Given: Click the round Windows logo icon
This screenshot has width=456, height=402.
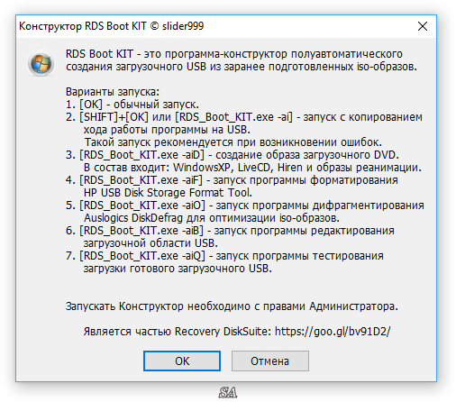Looking at the screenshot, I should pyautogui.click(x=41, y=63).
